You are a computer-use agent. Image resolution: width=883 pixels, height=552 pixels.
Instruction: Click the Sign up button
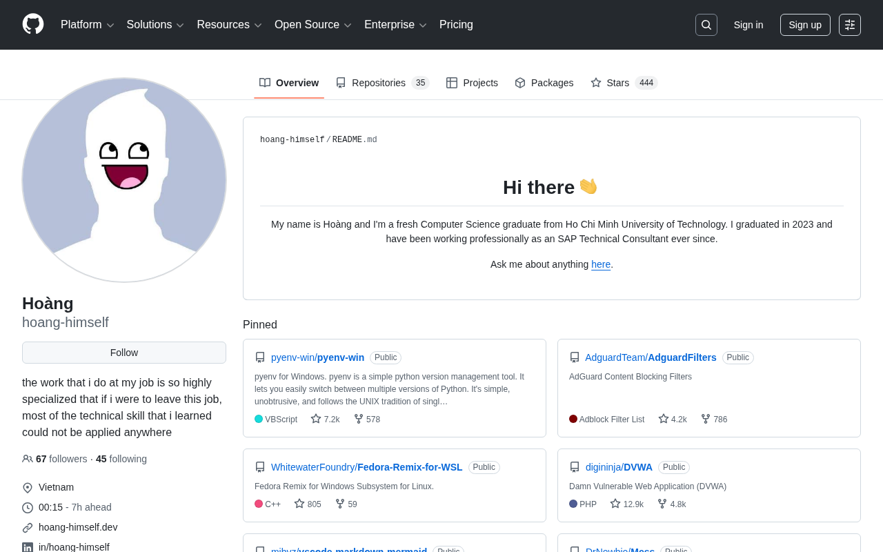point(804,25)
